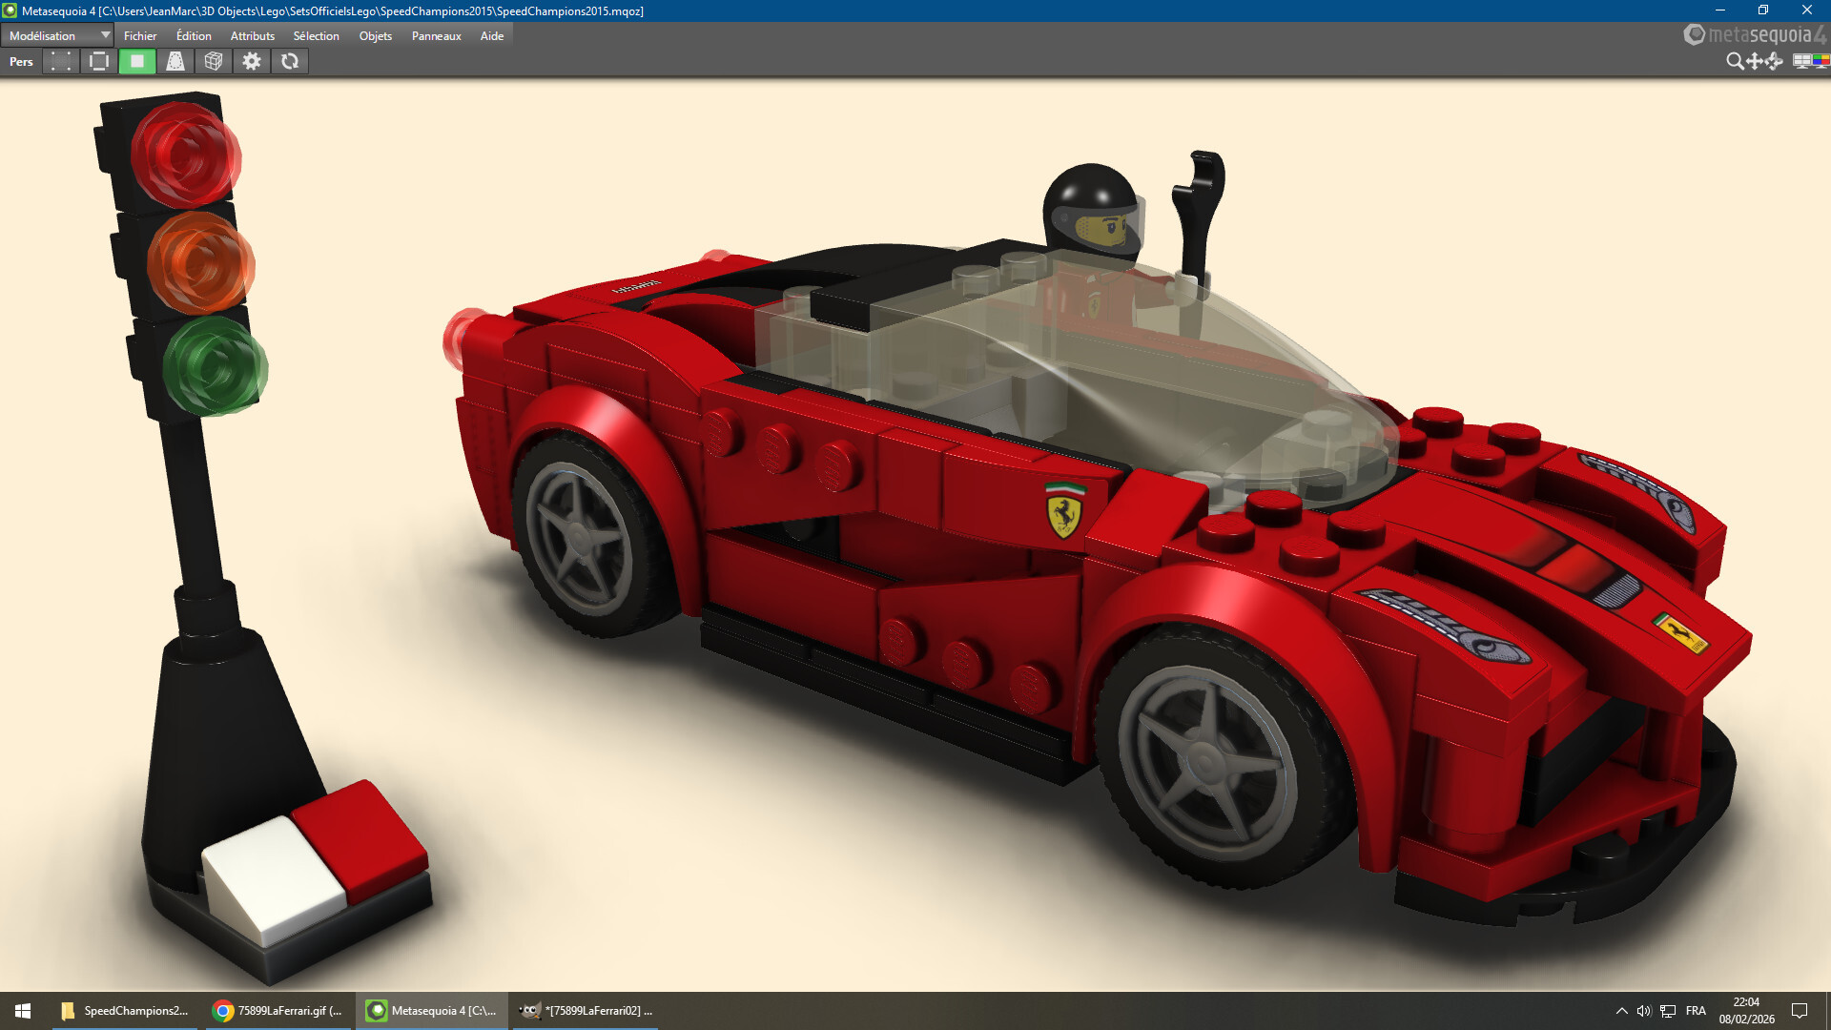This screenshot has height=1030, width=1831.
Task: Toggle the line/edge frame display icon
Action: point(99,61)
